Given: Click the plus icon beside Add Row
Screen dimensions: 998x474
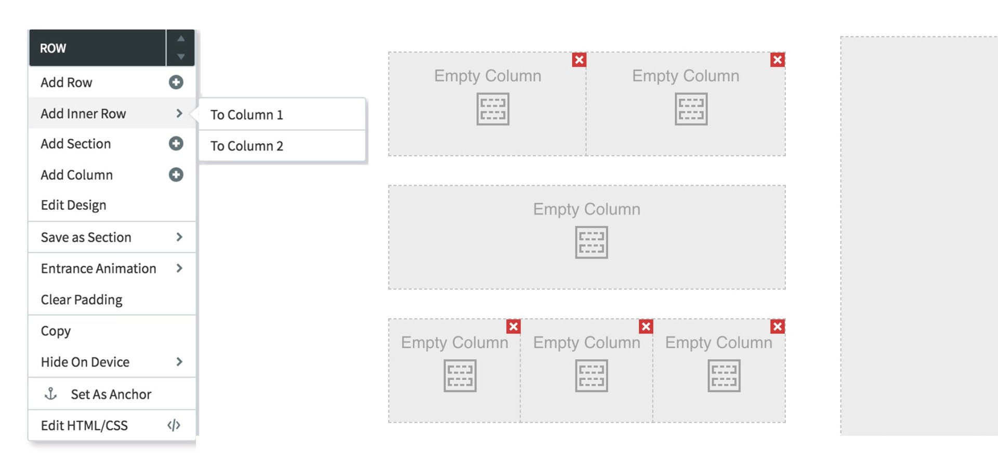Looking at the screenshot, I should [176, 82].
